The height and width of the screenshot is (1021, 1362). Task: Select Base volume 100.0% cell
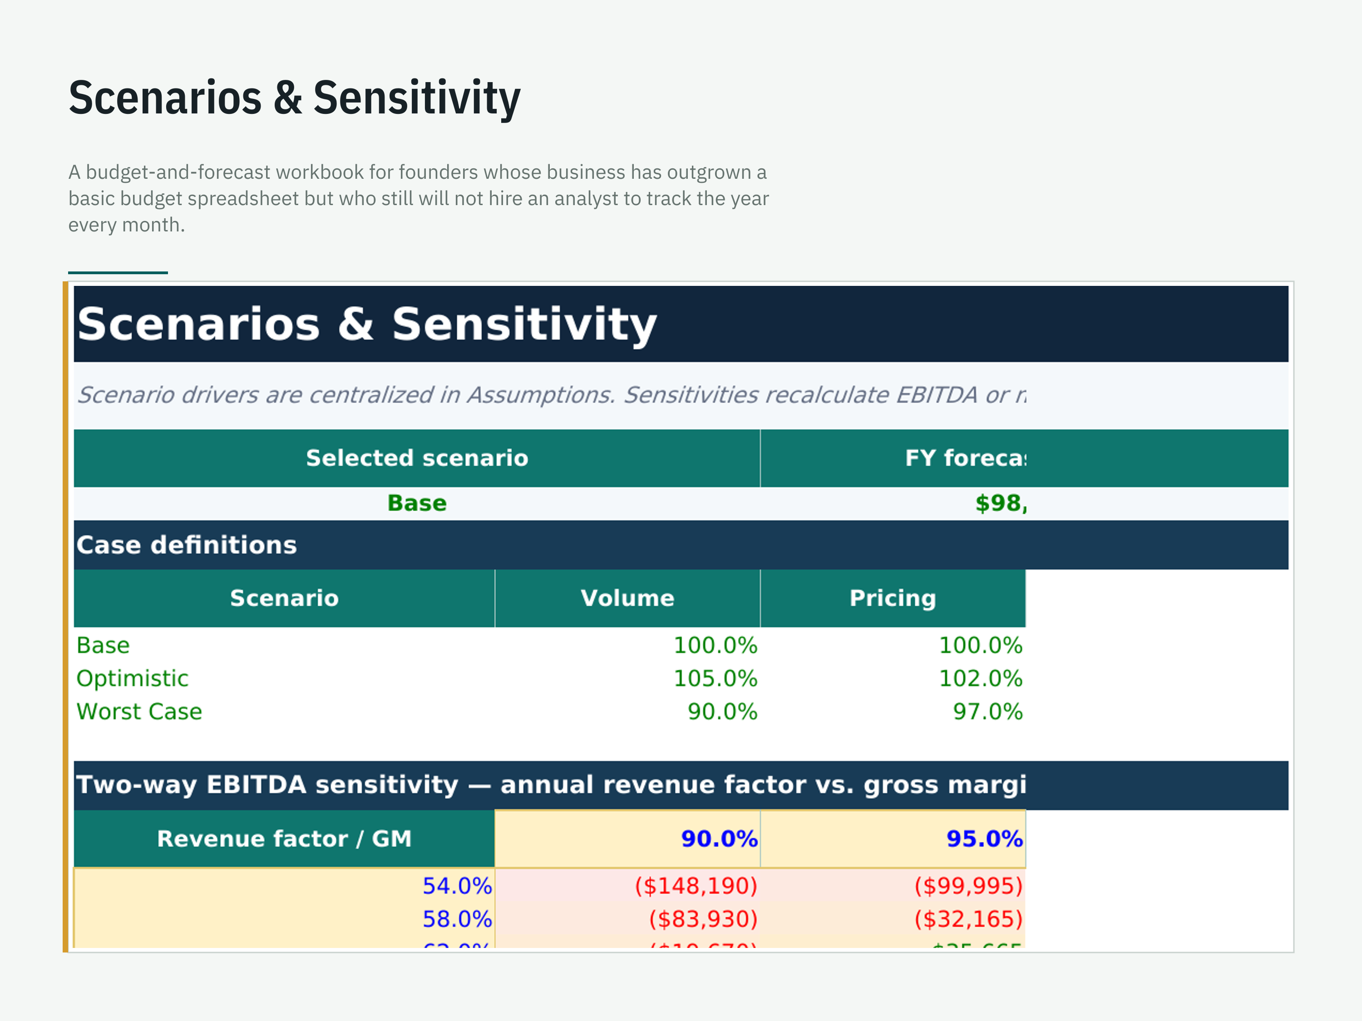click(x=627, y=645)
